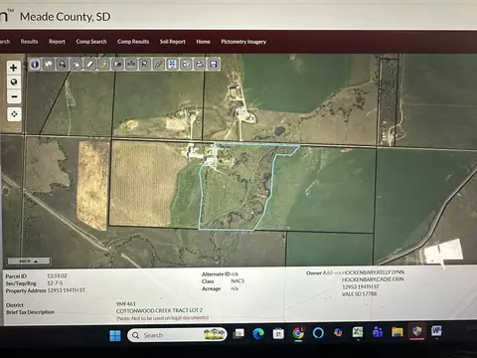Open Pictometry Imagery tab
Screen dimensions: 477x358
point(243,42)
